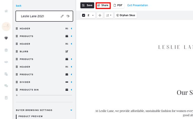Open the sort order dropdown
193x119 pixels.
click(109, 15)
